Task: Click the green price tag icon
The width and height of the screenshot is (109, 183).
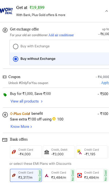Action: pos(5,95)
